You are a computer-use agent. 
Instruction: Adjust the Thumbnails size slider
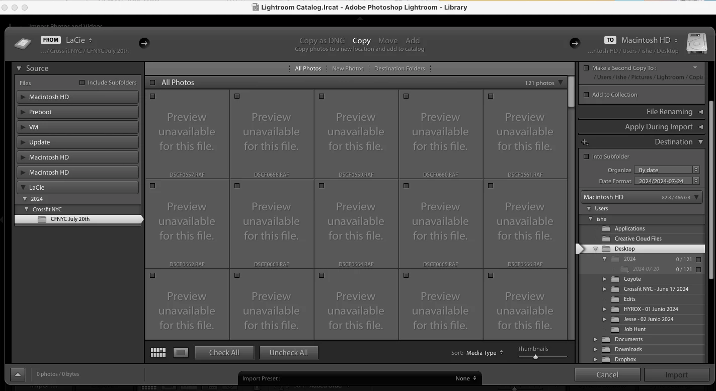(535, 357)
